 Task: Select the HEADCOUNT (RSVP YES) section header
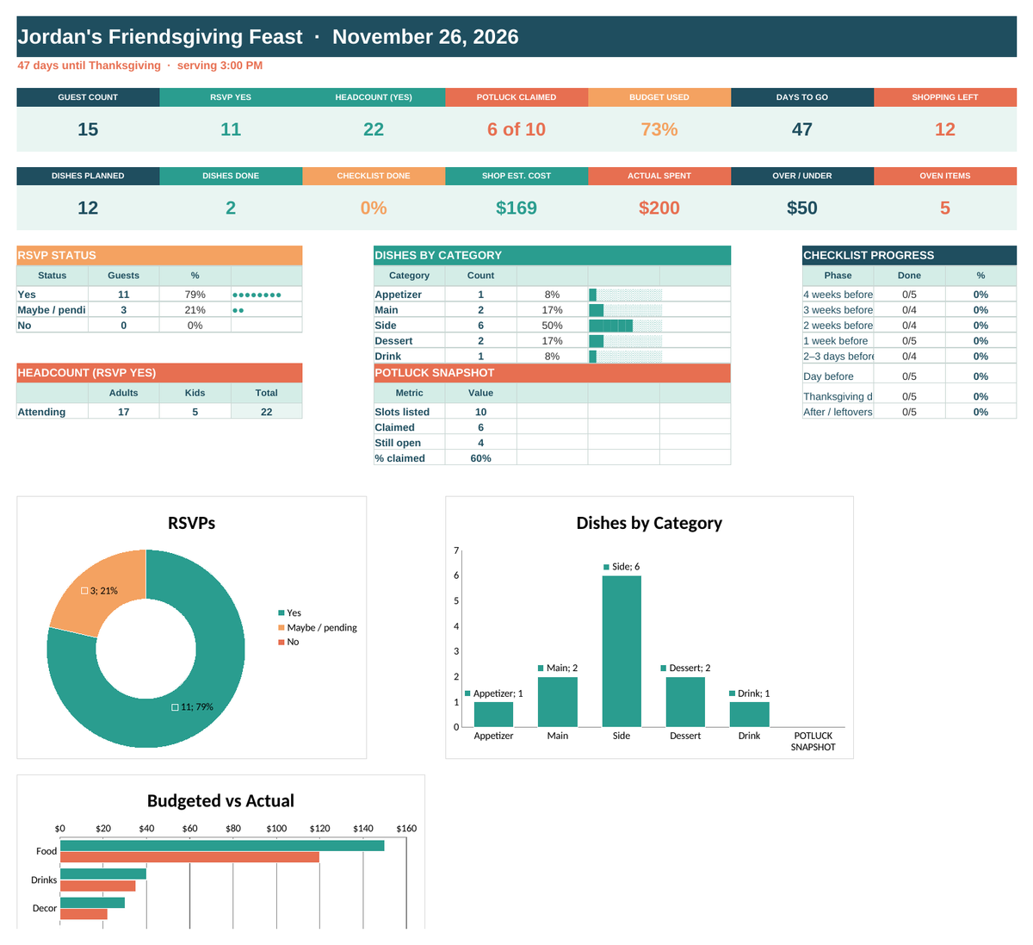pyautogui.click(x=159, y=373)
